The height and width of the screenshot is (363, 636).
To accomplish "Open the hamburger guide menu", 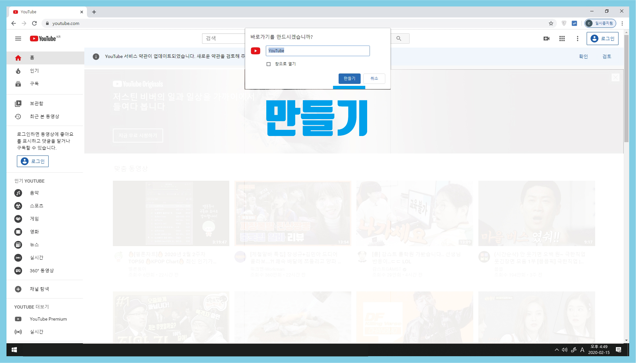I will (18, 39).
